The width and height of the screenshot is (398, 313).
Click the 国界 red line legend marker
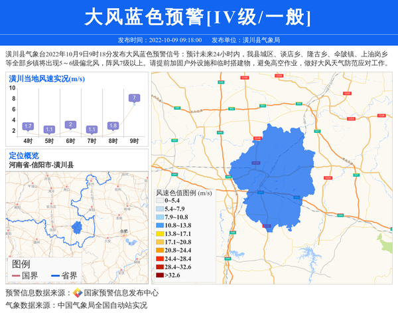pyautogui.click(x=16, y=276)
